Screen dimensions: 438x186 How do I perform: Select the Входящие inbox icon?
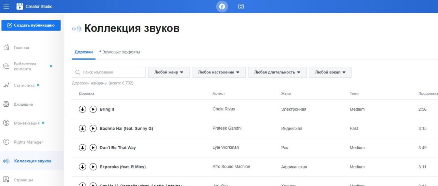click(x=6, y=104)
